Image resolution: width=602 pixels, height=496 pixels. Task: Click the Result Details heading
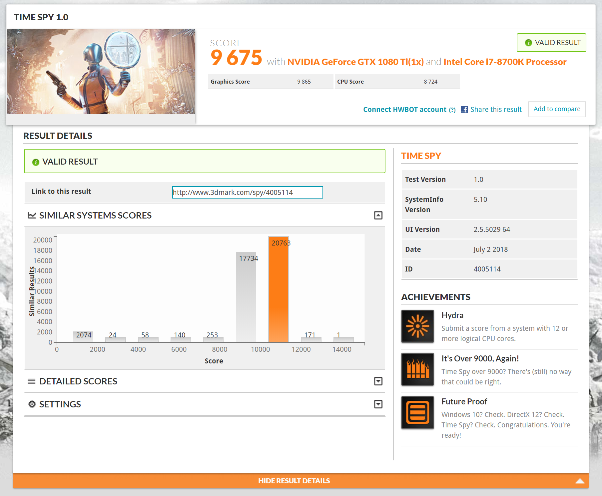pyautogui.click(x=58, y=136)
